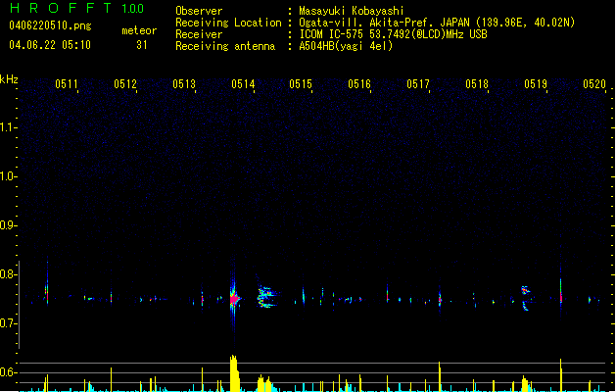
Task: Select the file name 0406220510.png
Action: point(50,25)
